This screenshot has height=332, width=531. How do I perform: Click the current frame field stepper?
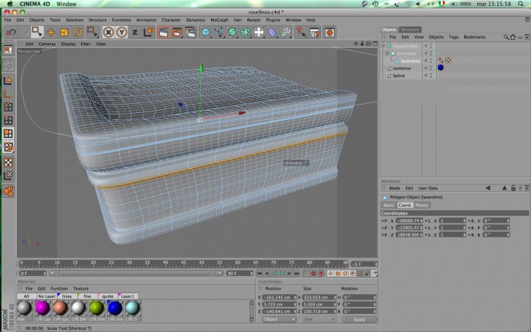point(376,264)
